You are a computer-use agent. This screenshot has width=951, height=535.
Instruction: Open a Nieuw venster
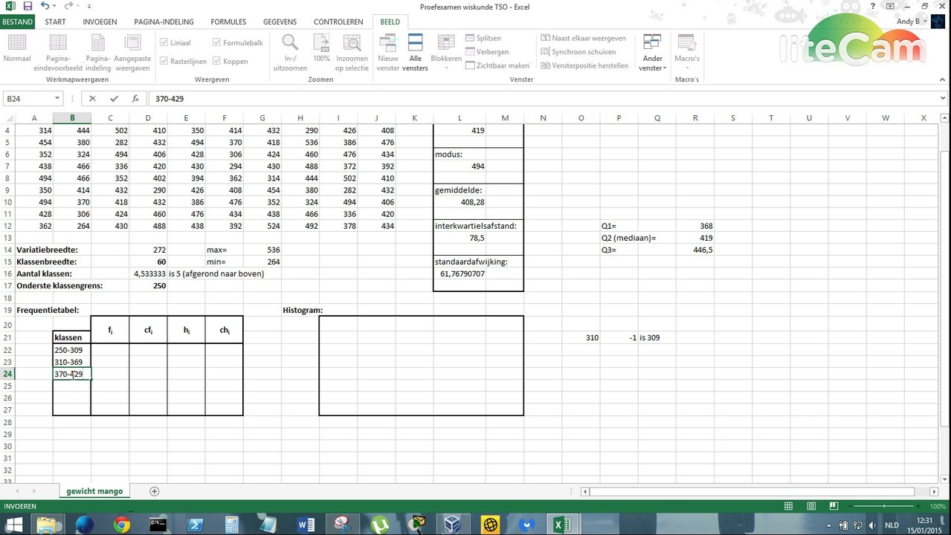click(388, 52)
